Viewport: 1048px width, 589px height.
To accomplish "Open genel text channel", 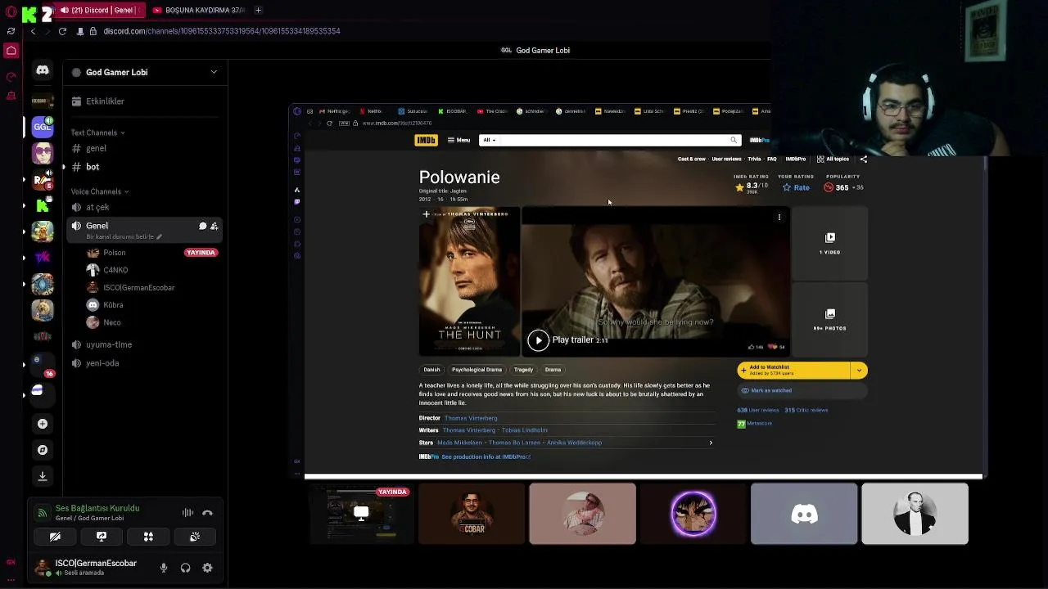I will 143,149.
